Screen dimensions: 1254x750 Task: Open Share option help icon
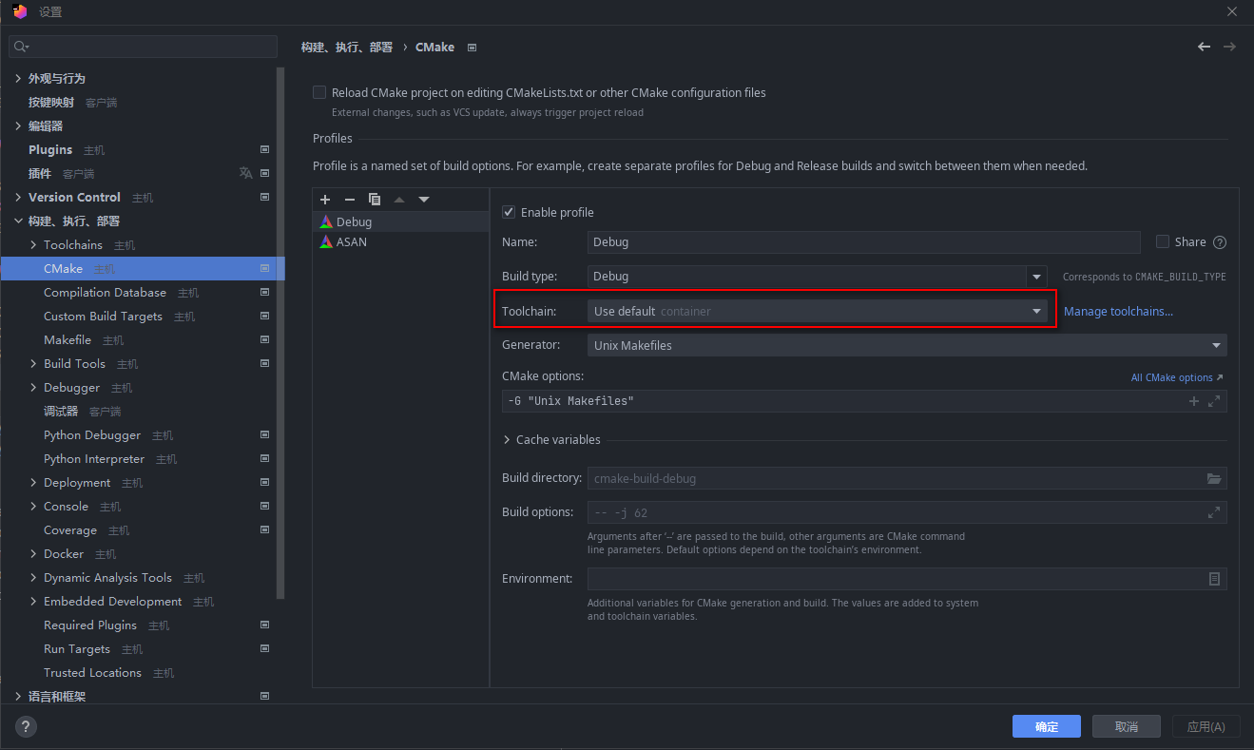(1220, 242)
